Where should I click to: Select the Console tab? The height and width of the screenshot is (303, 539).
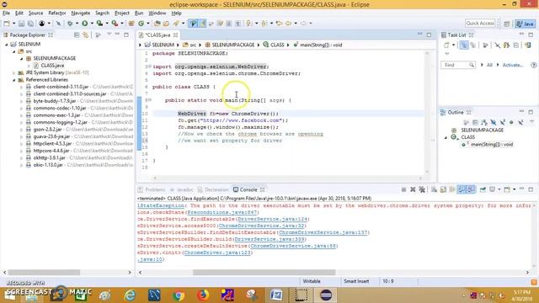[248, 189]
